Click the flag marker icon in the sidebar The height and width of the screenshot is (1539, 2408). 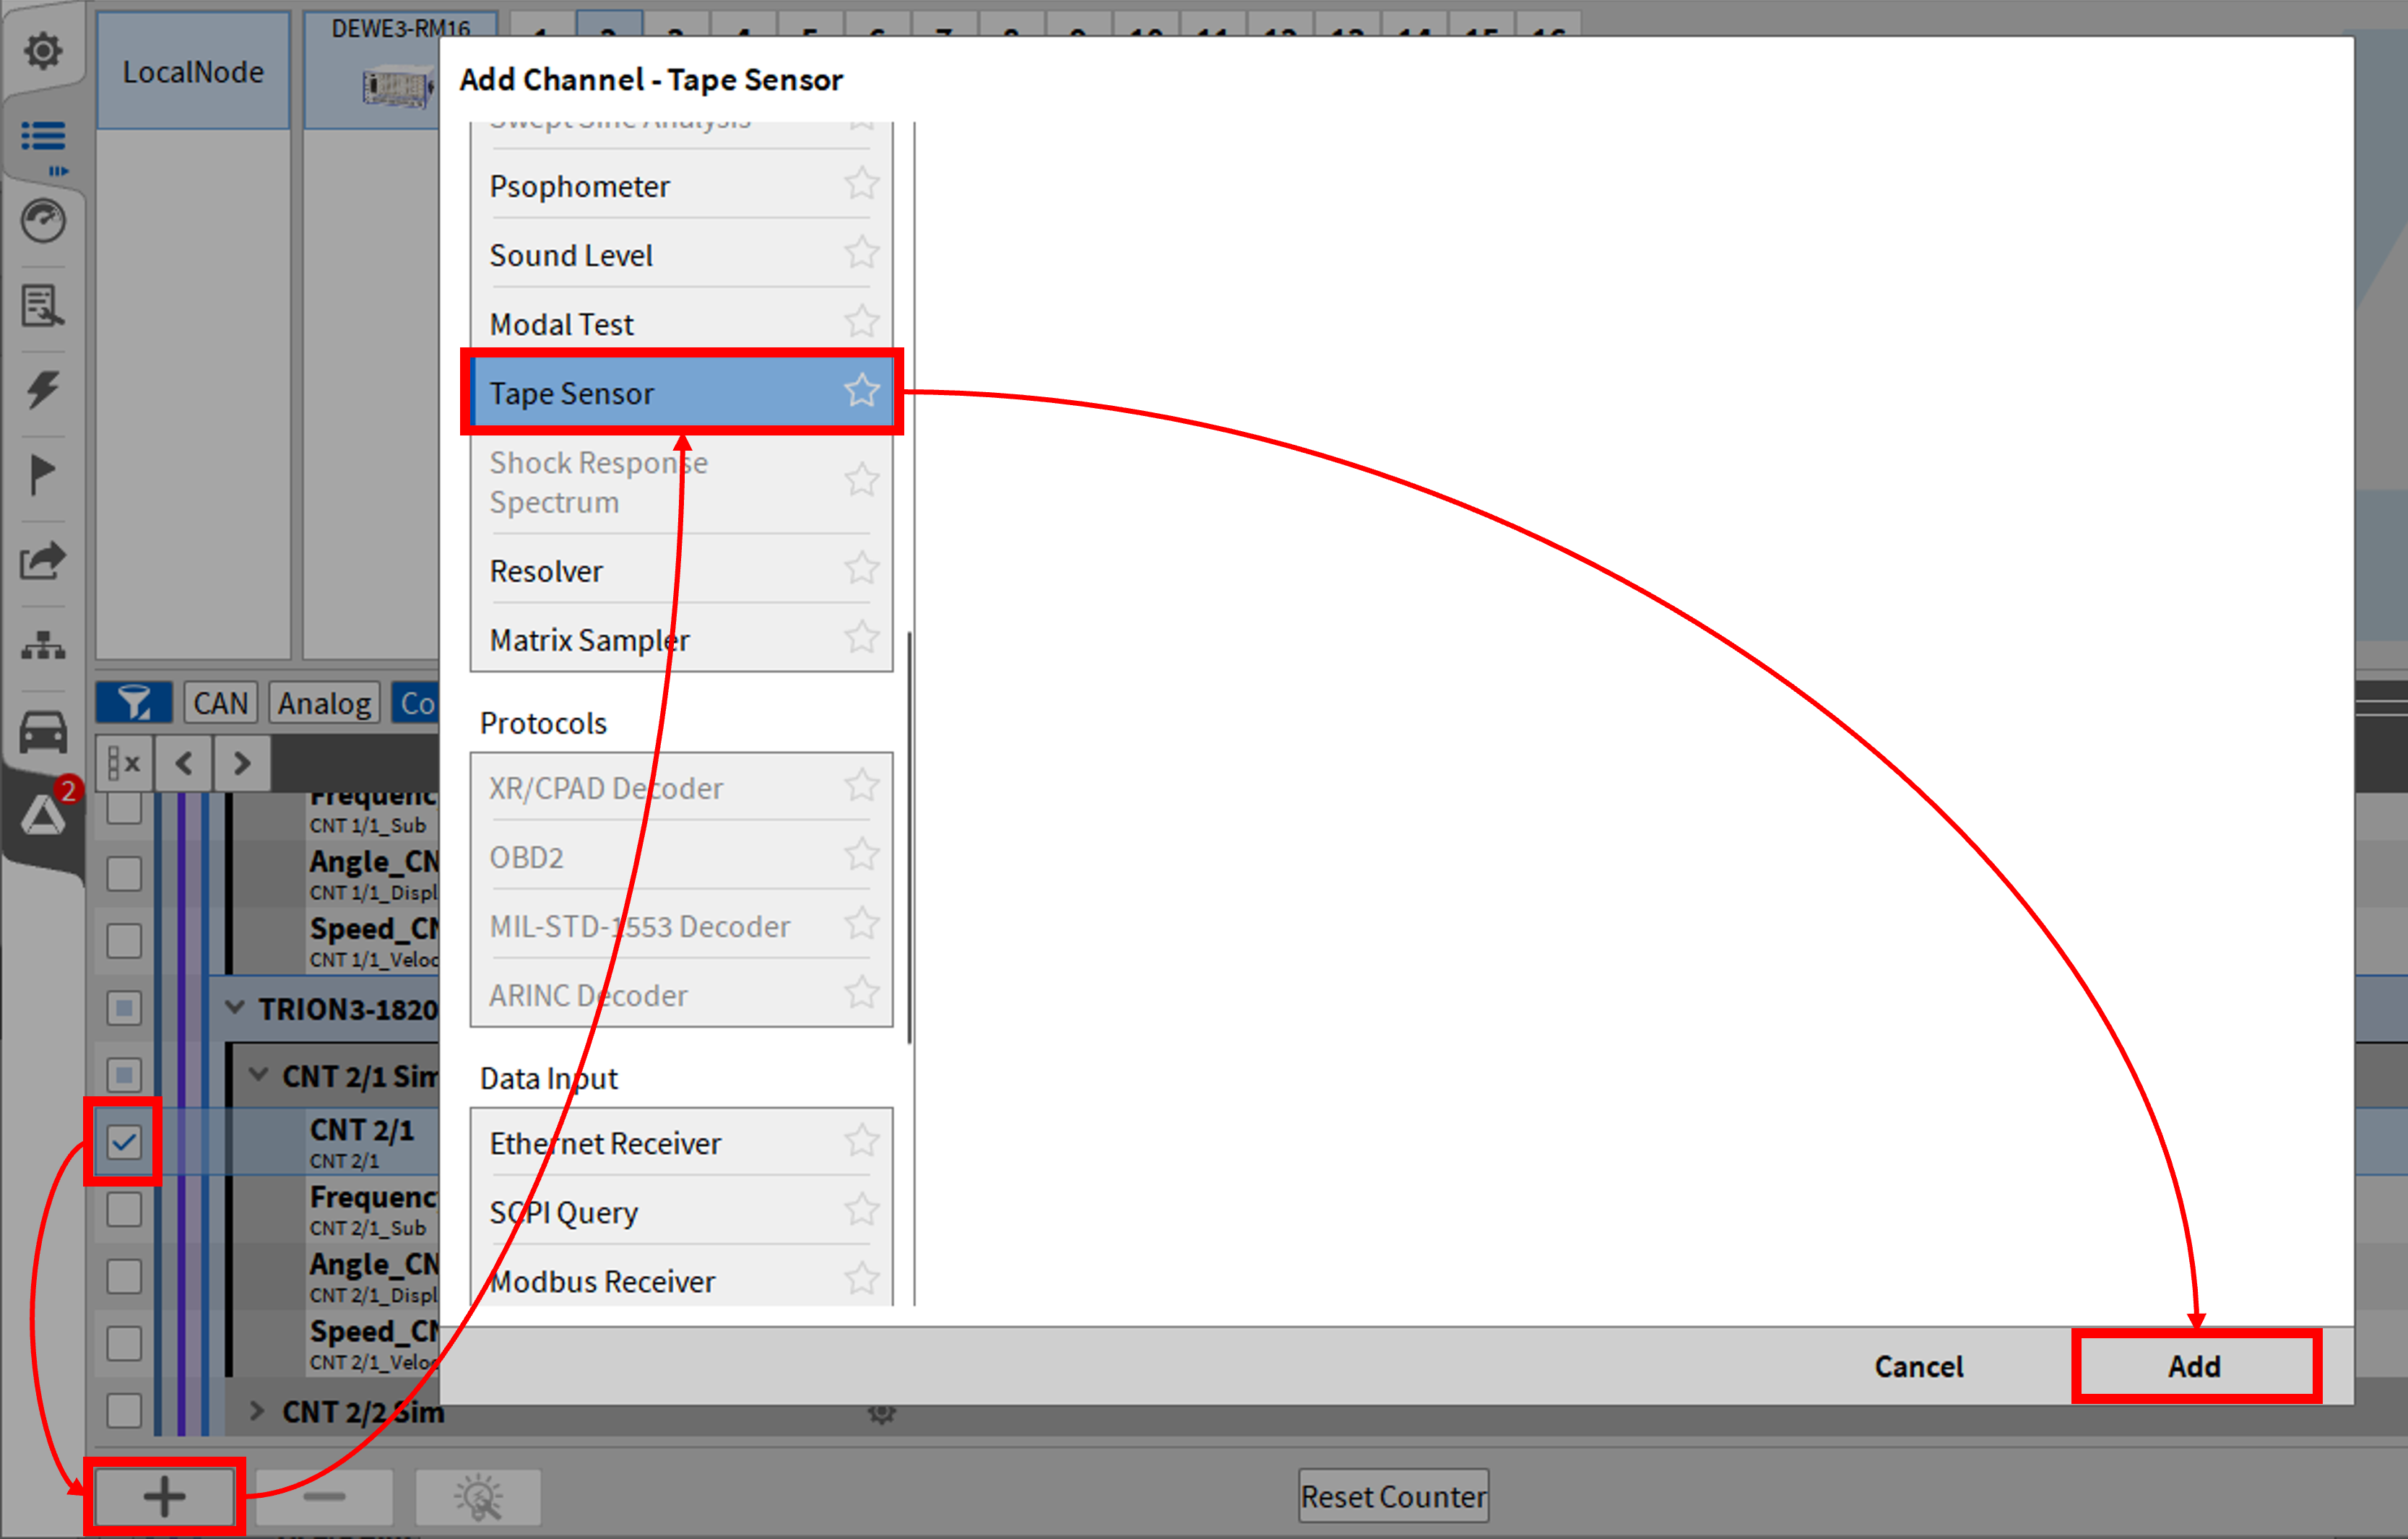pos(42,475)
